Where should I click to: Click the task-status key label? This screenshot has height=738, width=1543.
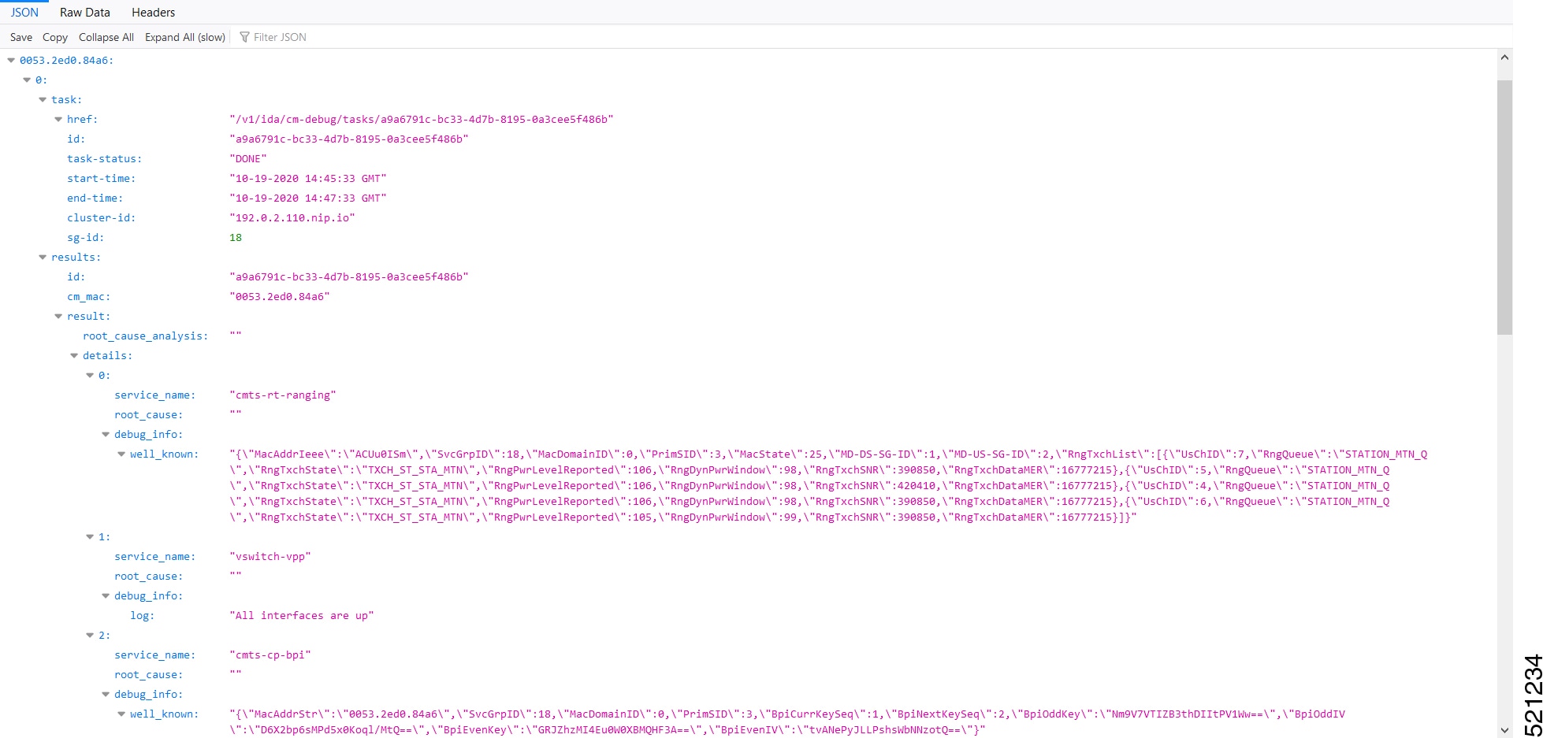click(x=105, y=158)
